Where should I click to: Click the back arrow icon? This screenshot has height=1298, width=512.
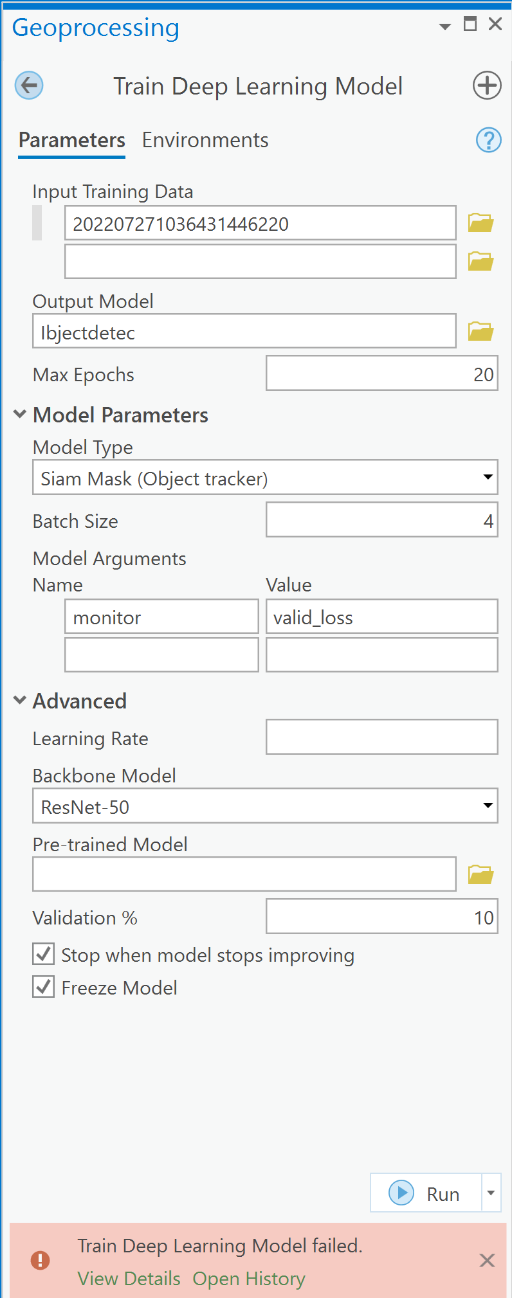click(29, 86)
